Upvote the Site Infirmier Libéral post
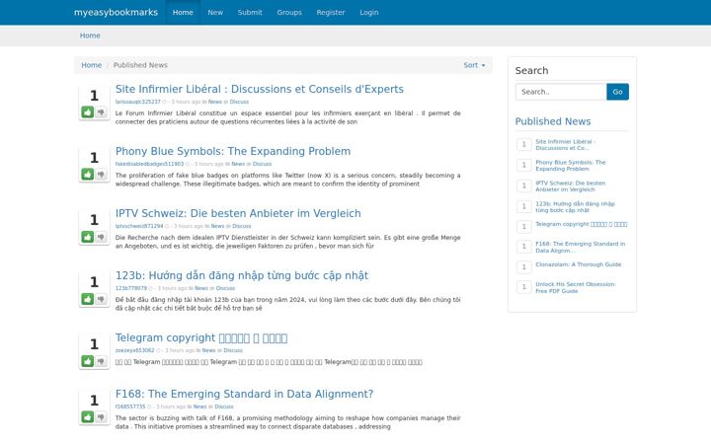Image resolution: width=711 pixels, height=444 pixels. 88,111
